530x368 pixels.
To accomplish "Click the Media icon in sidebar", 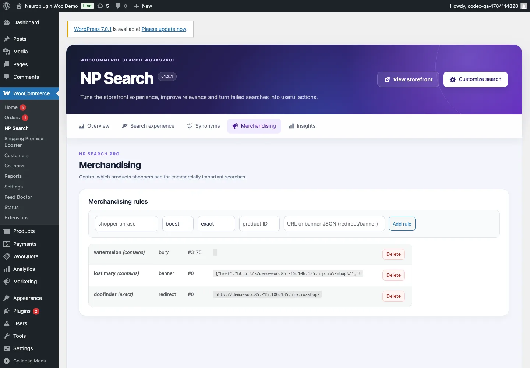I will tap(7, 52).
